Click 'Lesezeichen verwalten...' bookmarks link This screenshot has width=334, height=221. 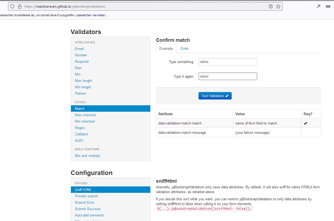92,15
